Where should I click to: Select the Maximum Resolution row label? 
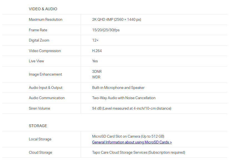[x=45, y=20]
